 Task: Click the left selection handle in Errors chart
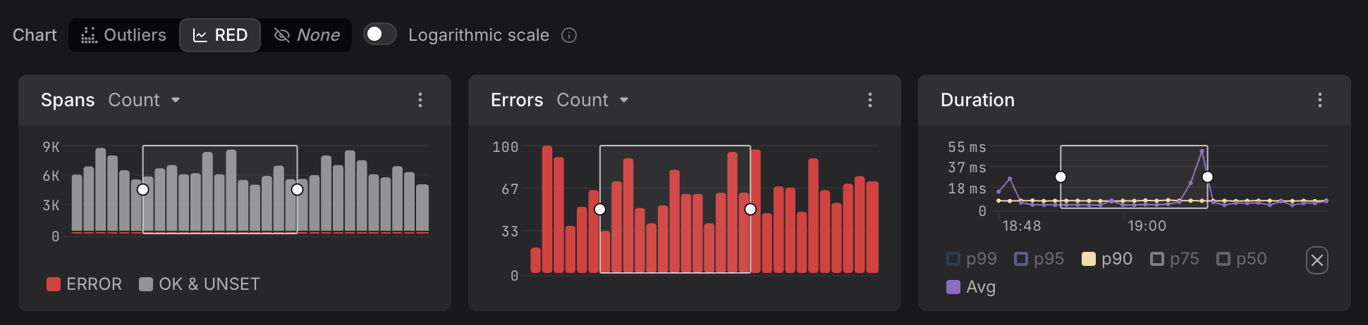tap(600, 209)
